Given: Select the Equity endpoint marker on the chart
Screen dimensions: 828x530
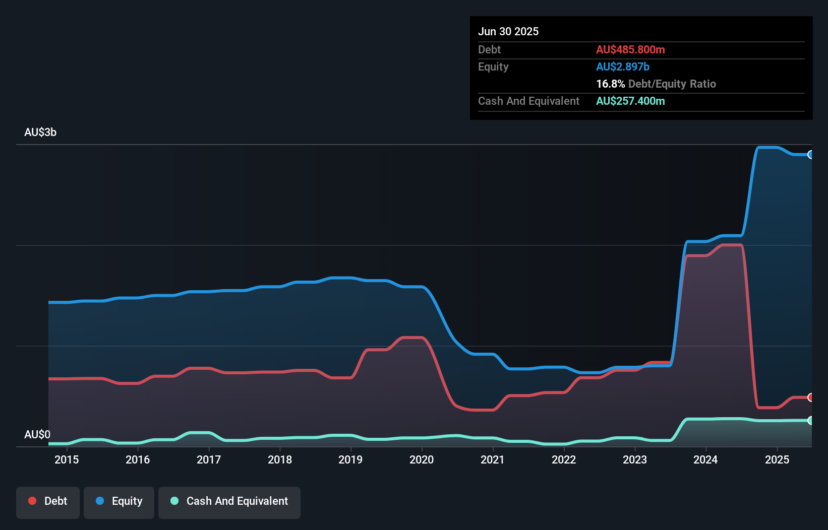Looking at the screenshot, I should pyautogui.click(x=810, y=155).
